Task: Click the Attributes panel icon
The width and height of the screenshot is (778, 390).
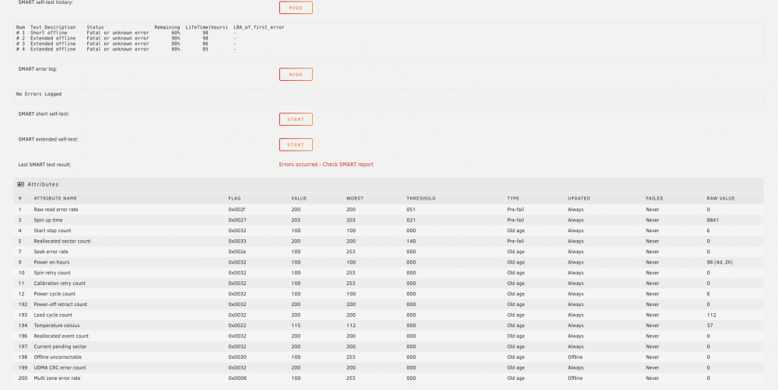Action: click(x=20, y=184)
